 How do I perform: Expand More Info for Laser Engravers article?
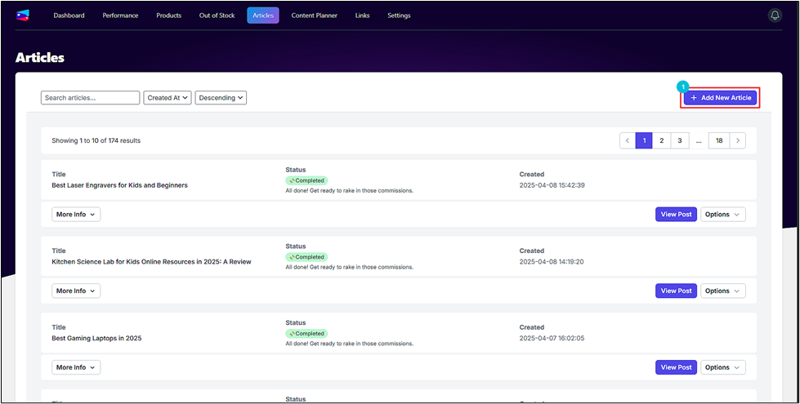[76, 215]
